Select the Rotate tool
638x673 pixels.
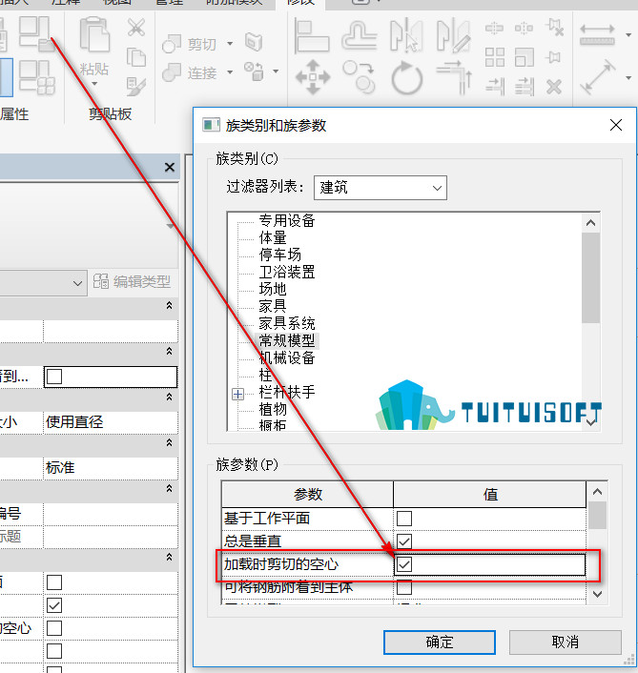406,77
